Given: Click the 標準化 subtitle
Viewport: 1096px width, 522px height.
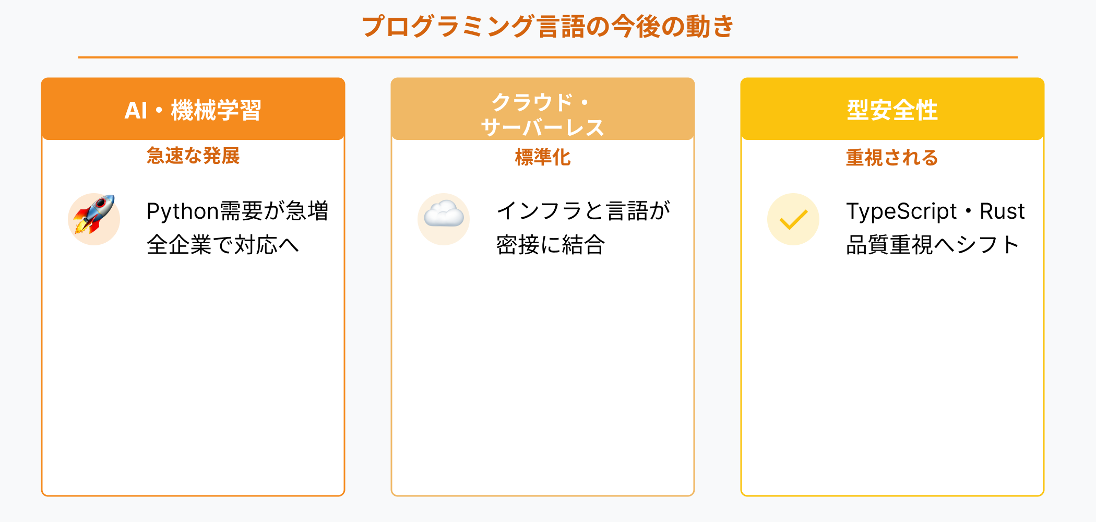Looking at the screenshot, I should tap(543, 157).
